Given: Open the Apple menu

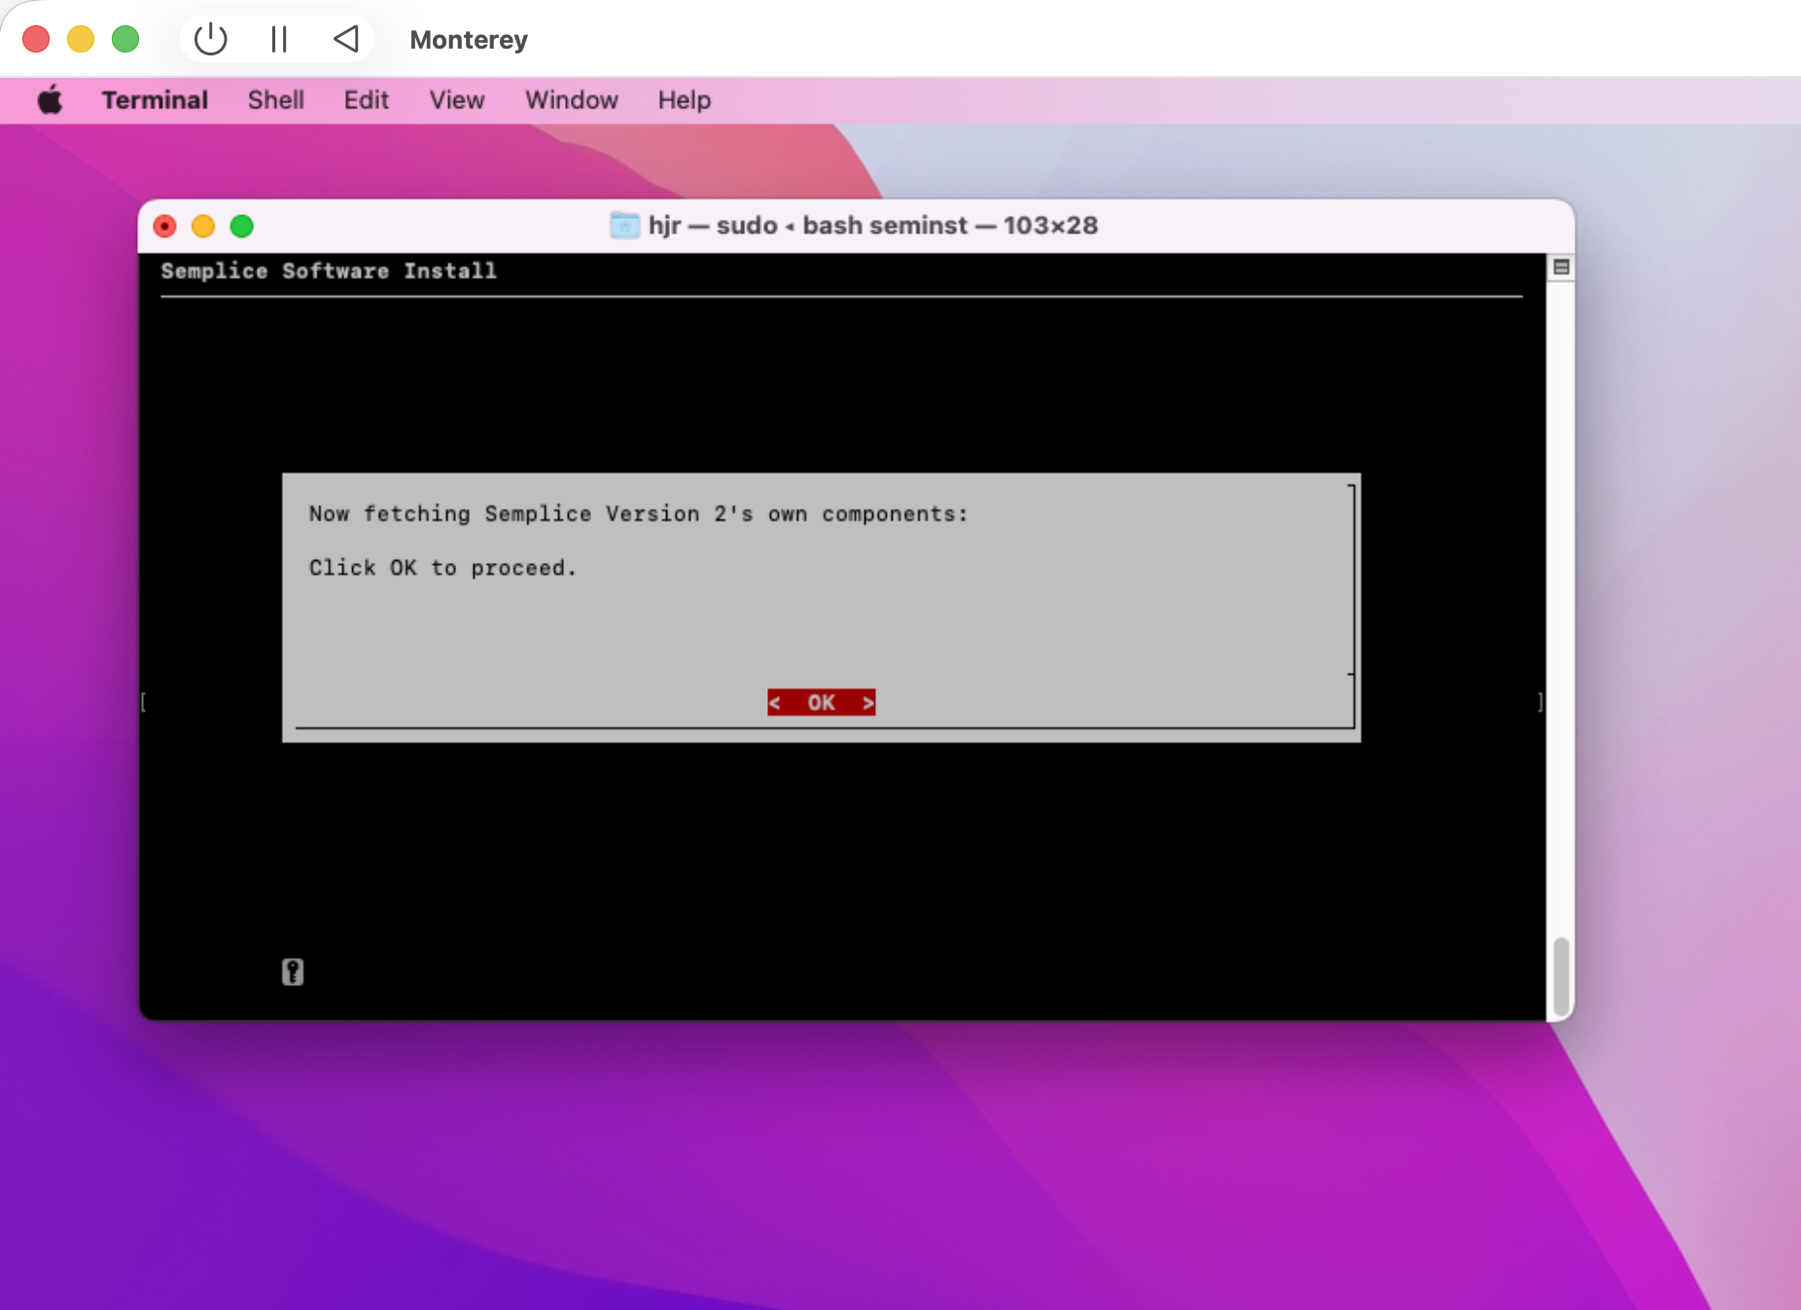Looking at the screenshot, I should click(50, 99).
